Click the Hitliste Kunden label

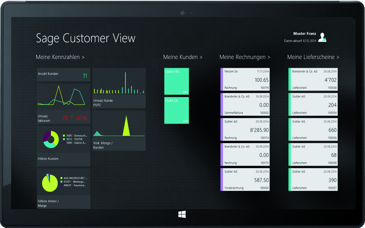[x=48, y=158]
